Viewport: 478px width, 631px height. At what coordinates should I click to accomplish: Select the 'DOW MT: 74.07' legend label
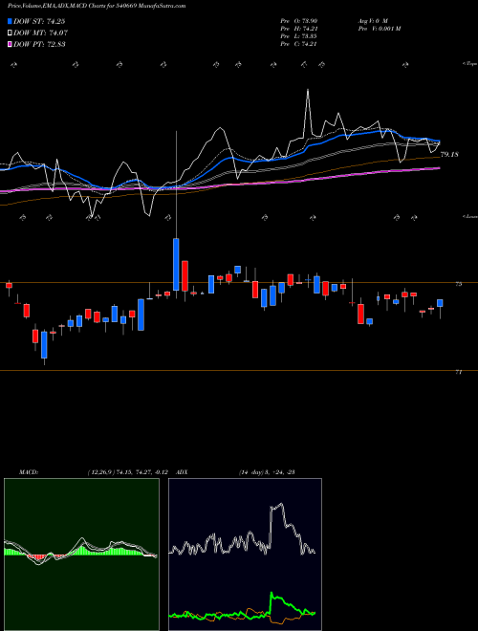pos(40,33)
